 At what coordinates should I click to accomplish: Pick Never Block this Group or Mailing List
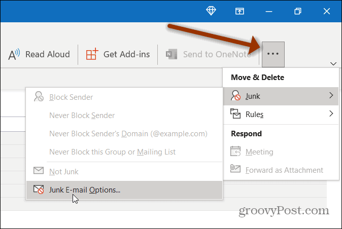point(124,152)
